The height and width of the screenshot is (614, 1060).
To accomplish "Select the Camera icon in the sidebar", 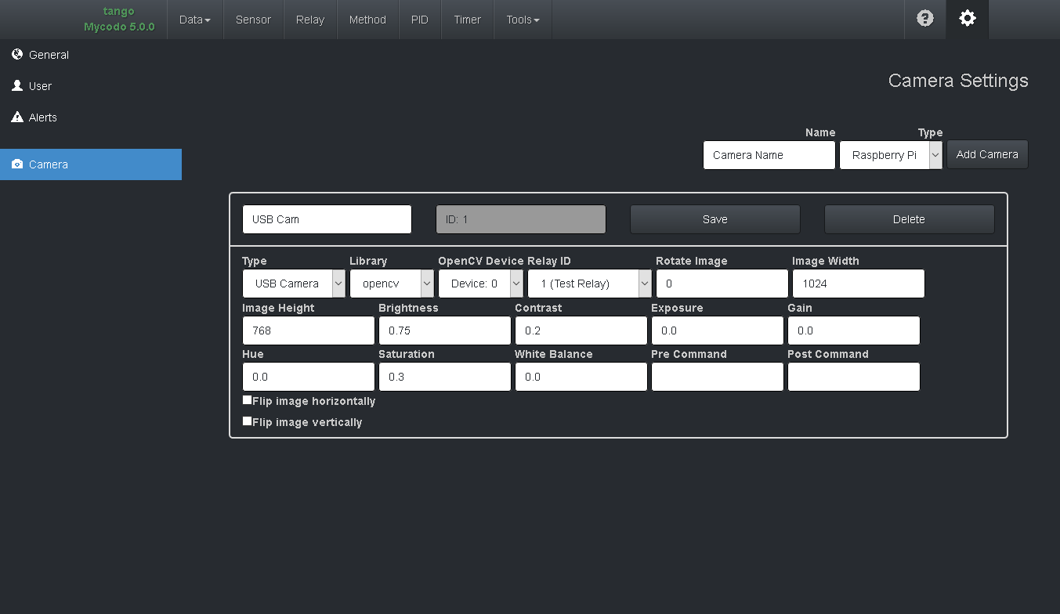I will tap(17, 164).
